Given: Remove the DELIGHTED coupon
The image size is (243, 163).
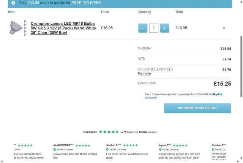Looking at the screenshot, I should (x=144, y=73).
